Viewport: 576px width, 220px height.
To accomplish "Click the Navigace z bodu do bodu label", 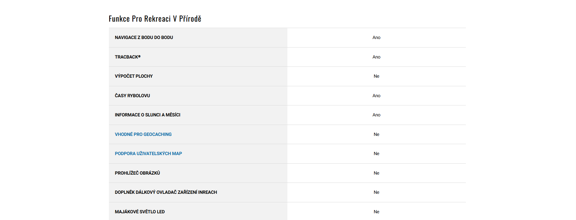I will tap(144, 37).
